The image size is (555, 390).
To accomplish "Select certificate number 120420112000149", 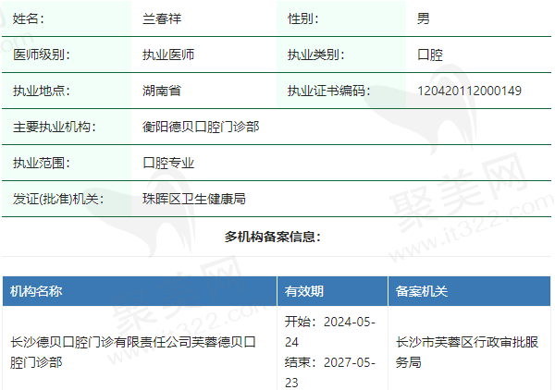I will 469,91.
